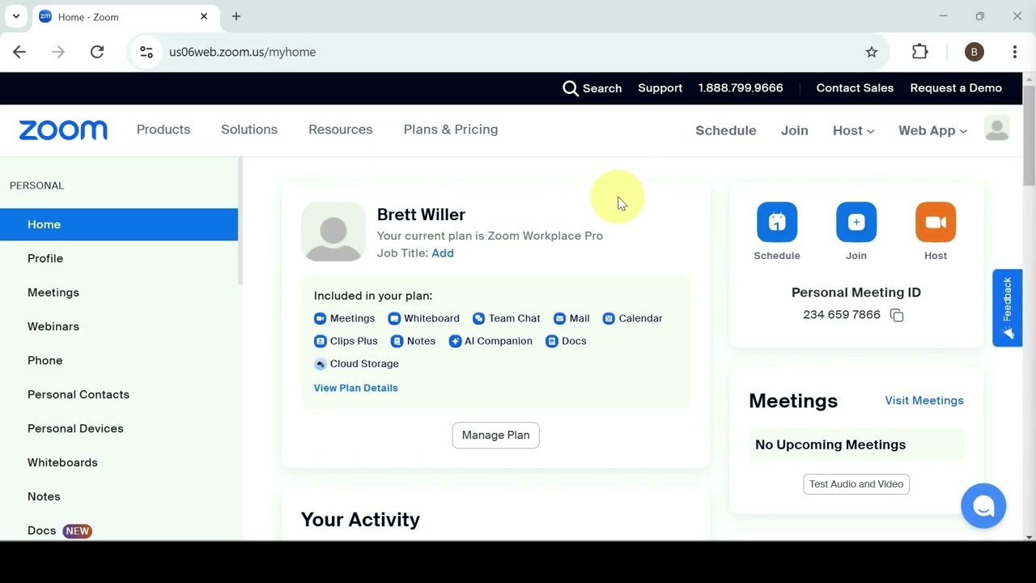
Task: Click the AI Companion feature icon
Action: click(x=455, y=341)
